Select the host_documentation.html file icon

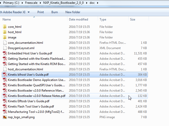(x=5, y=69)
